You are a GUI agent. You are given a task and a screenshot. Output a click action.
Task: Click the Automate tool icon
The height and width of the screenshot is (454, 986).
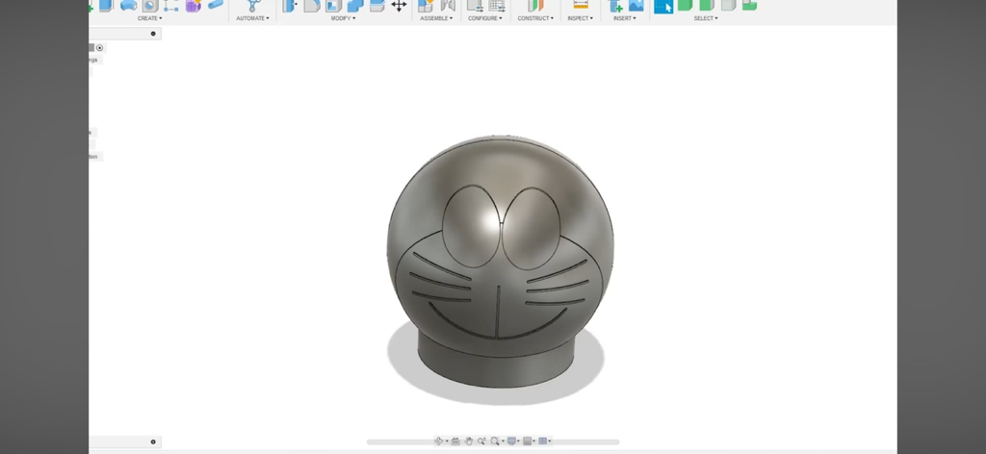[x=253, y=5]
